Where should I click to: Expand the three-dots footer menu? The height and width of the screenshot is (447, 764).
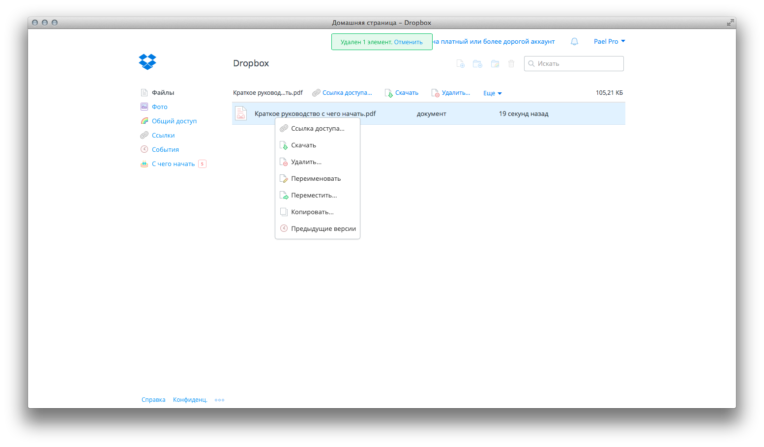(219, 400)
